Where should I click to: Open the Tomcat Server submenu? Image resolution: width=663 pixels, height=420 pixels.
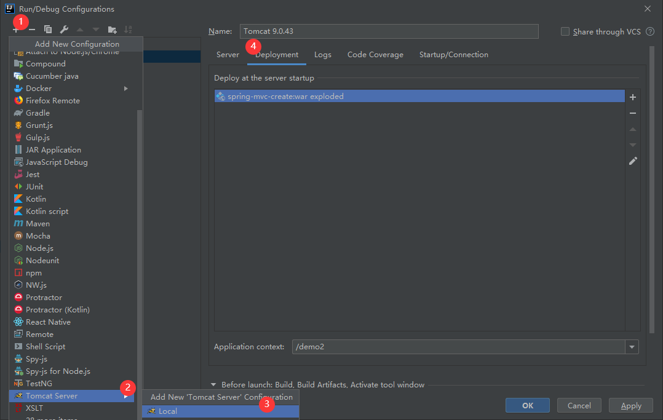point(72,396)
